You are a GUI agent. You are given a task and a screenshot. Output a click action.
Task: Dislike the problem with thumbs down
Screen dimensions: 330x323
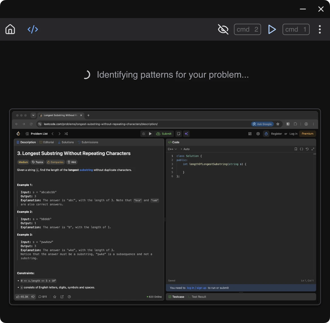click(x=33, y=297)
